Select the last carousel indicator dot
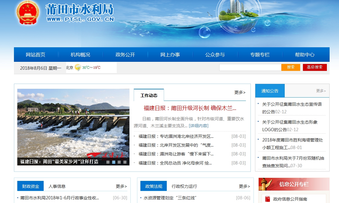339x203 pixels. (125, 162)
